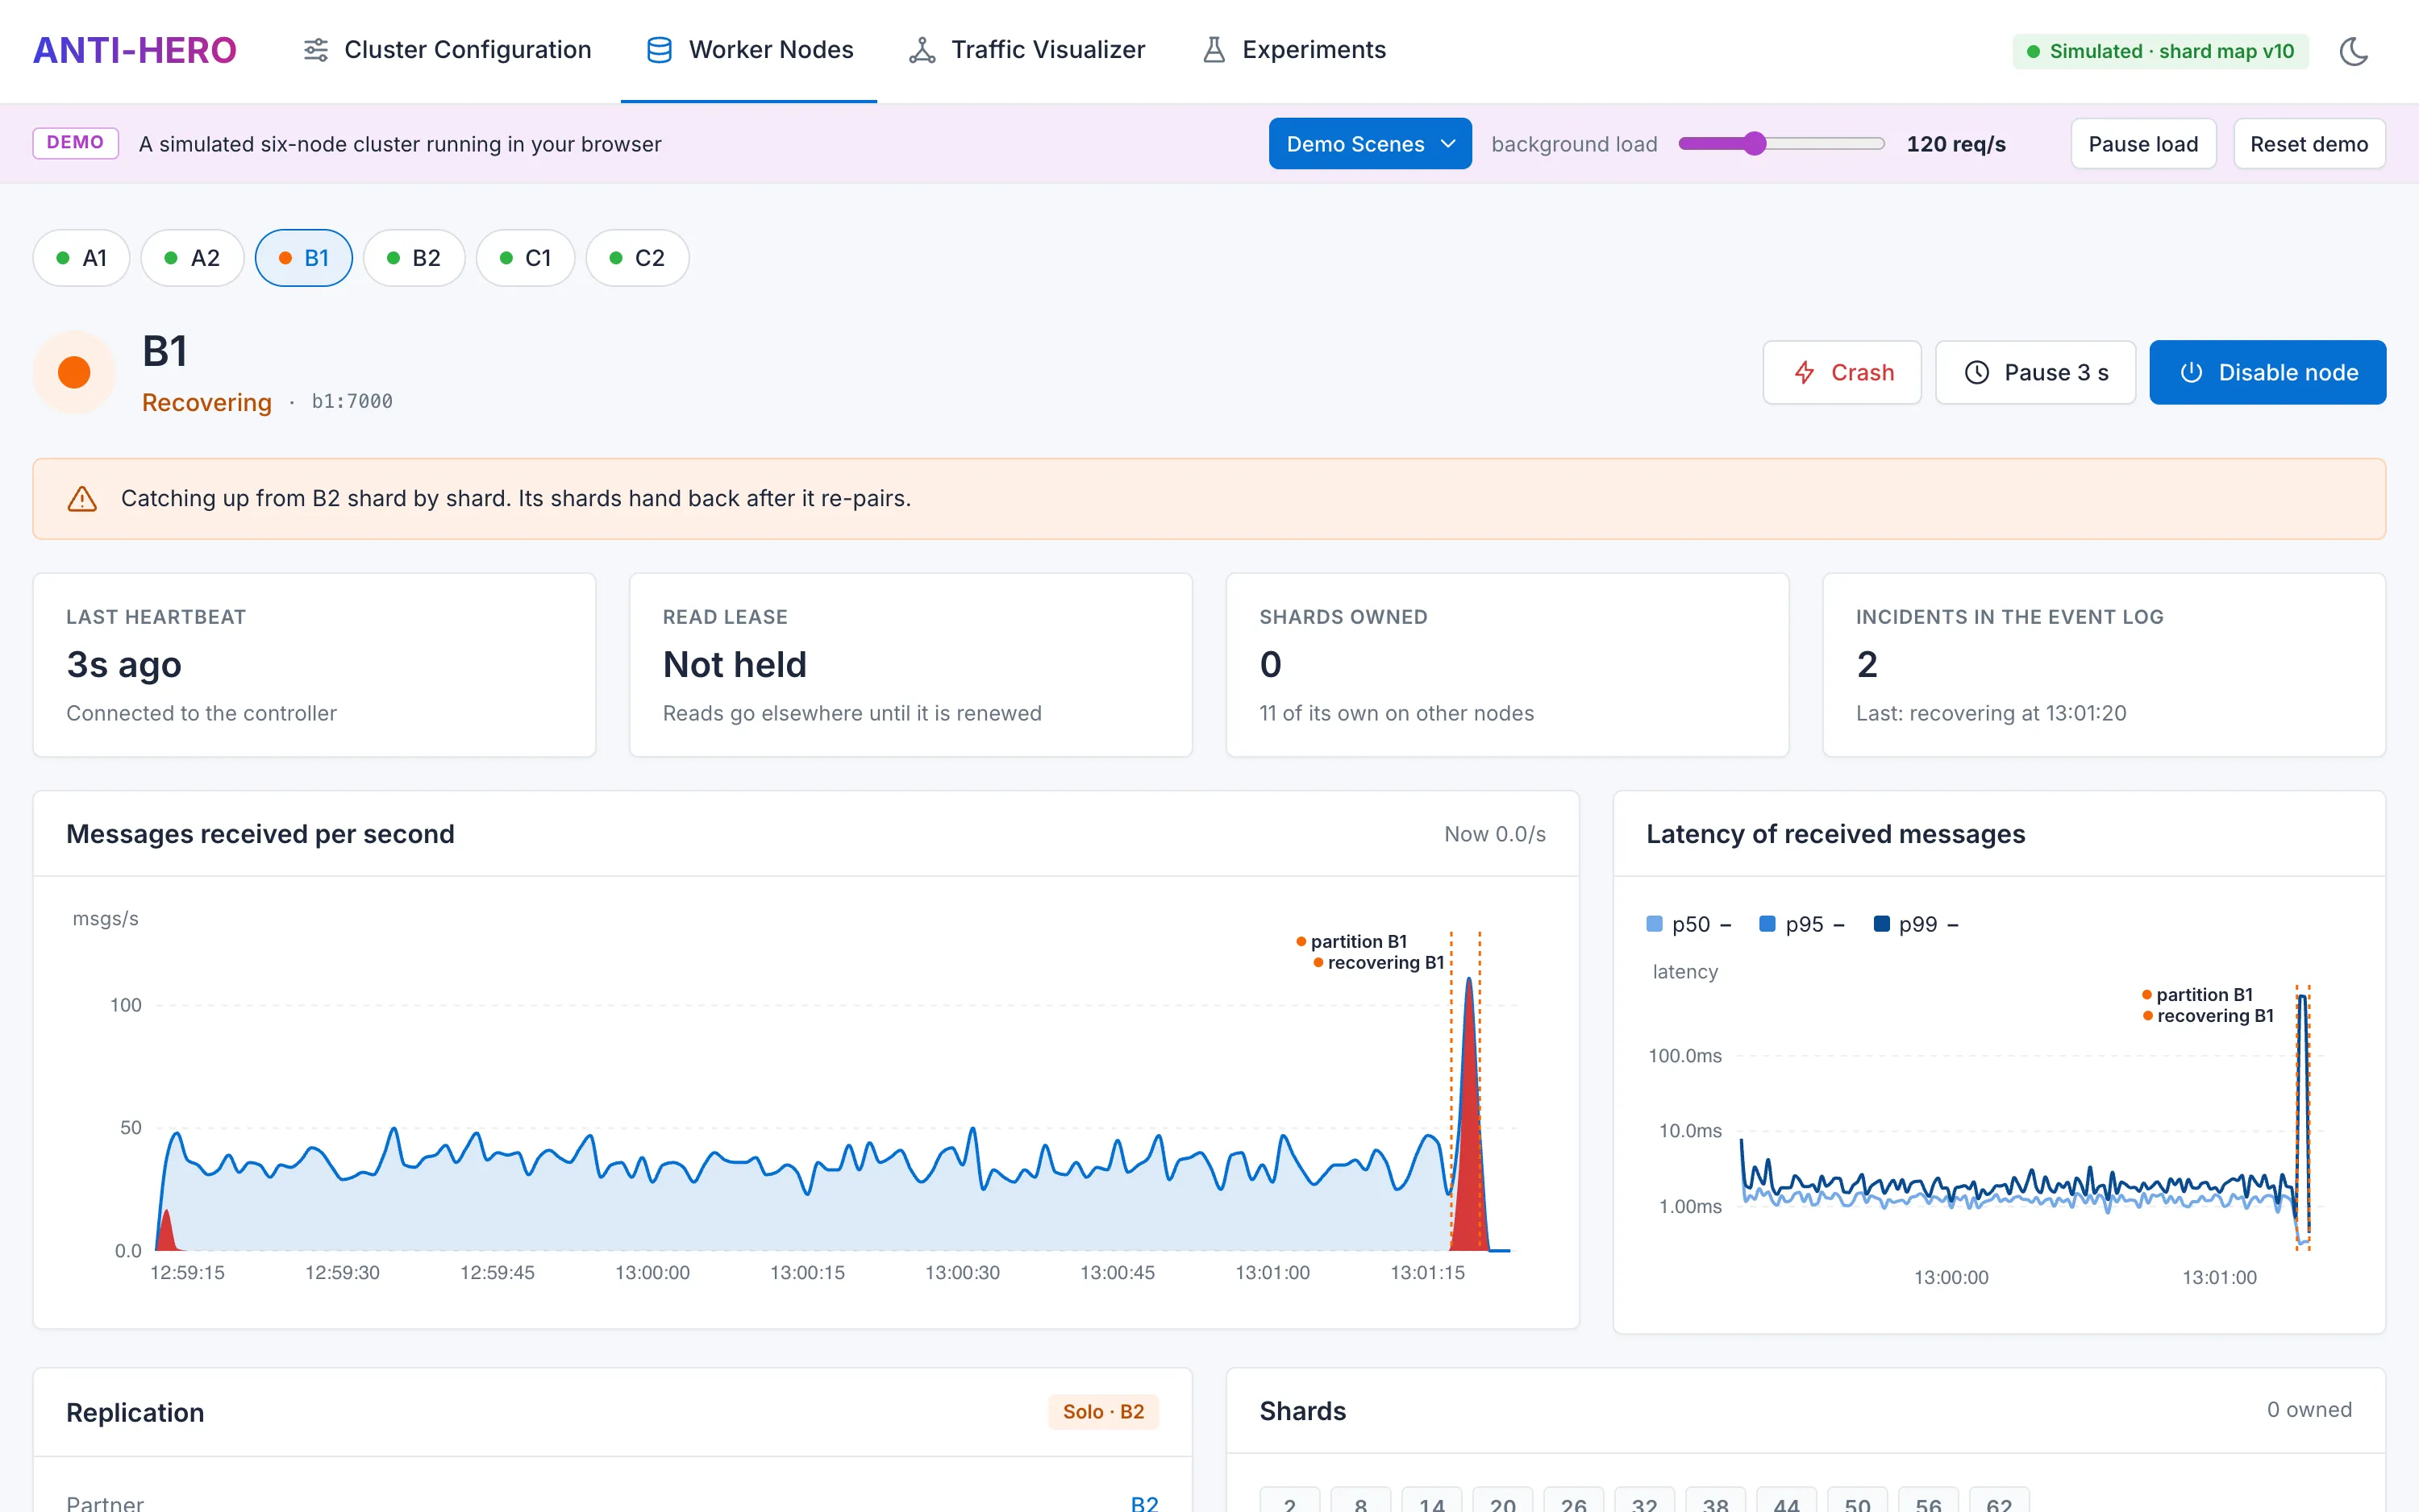Pause B1 node for 3 s
2419x1512 pixels.
tap(2035, 373)
